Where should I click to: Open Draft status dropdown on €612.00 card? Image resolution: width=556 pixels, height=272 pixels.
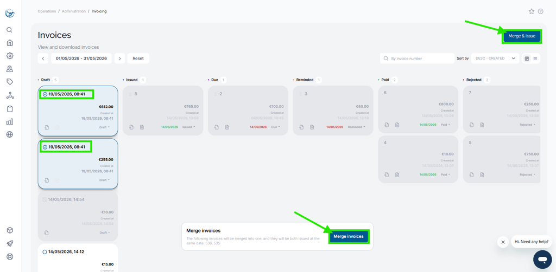104,127
